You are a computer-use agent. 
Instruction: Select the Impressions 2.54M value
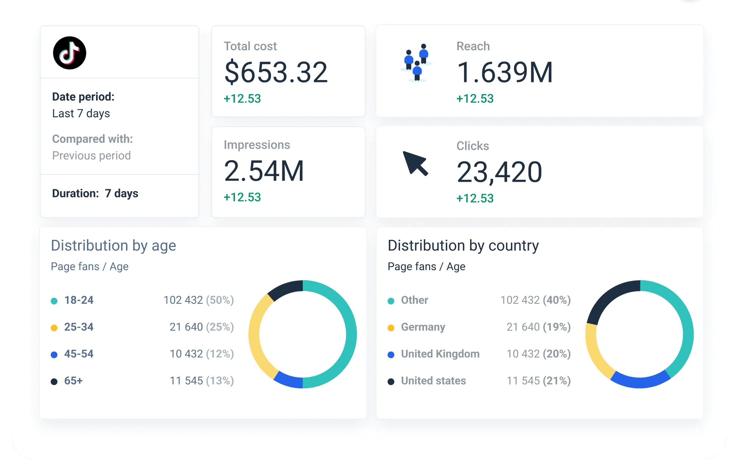pos(264,171)
